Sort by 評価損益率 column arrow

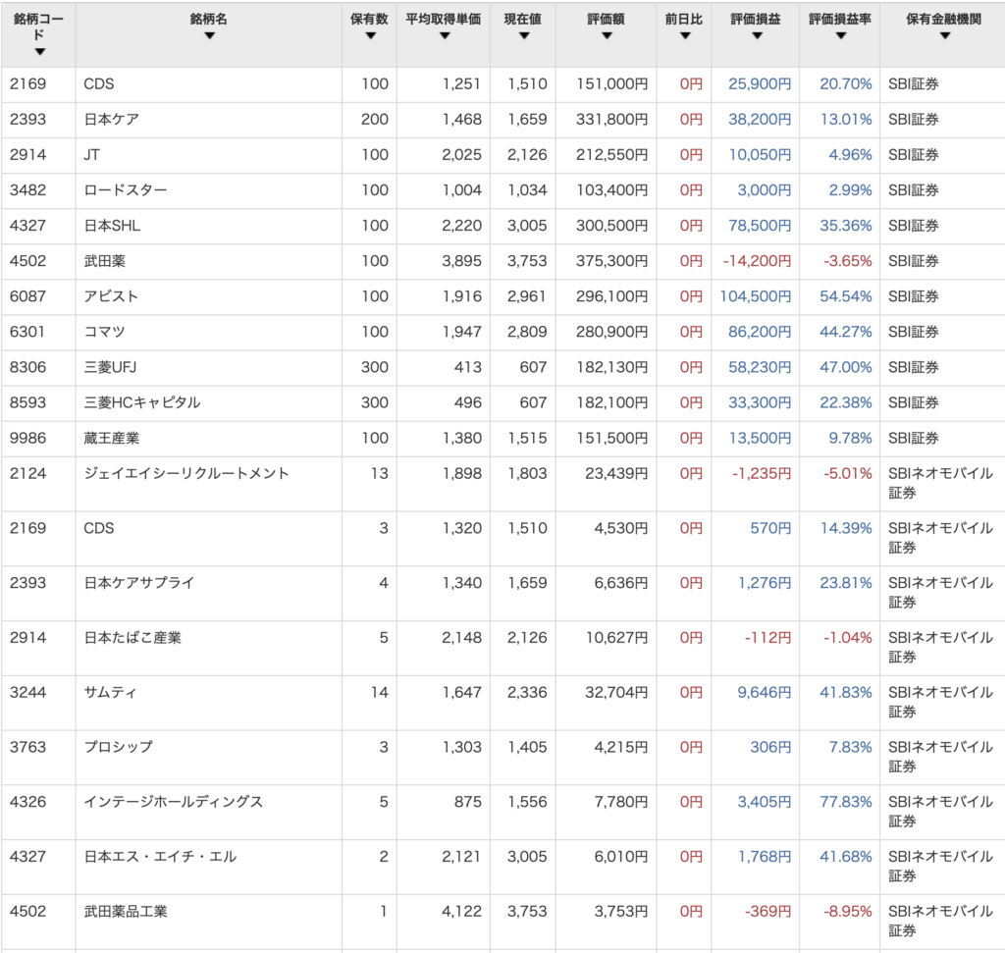coord(841,36)
